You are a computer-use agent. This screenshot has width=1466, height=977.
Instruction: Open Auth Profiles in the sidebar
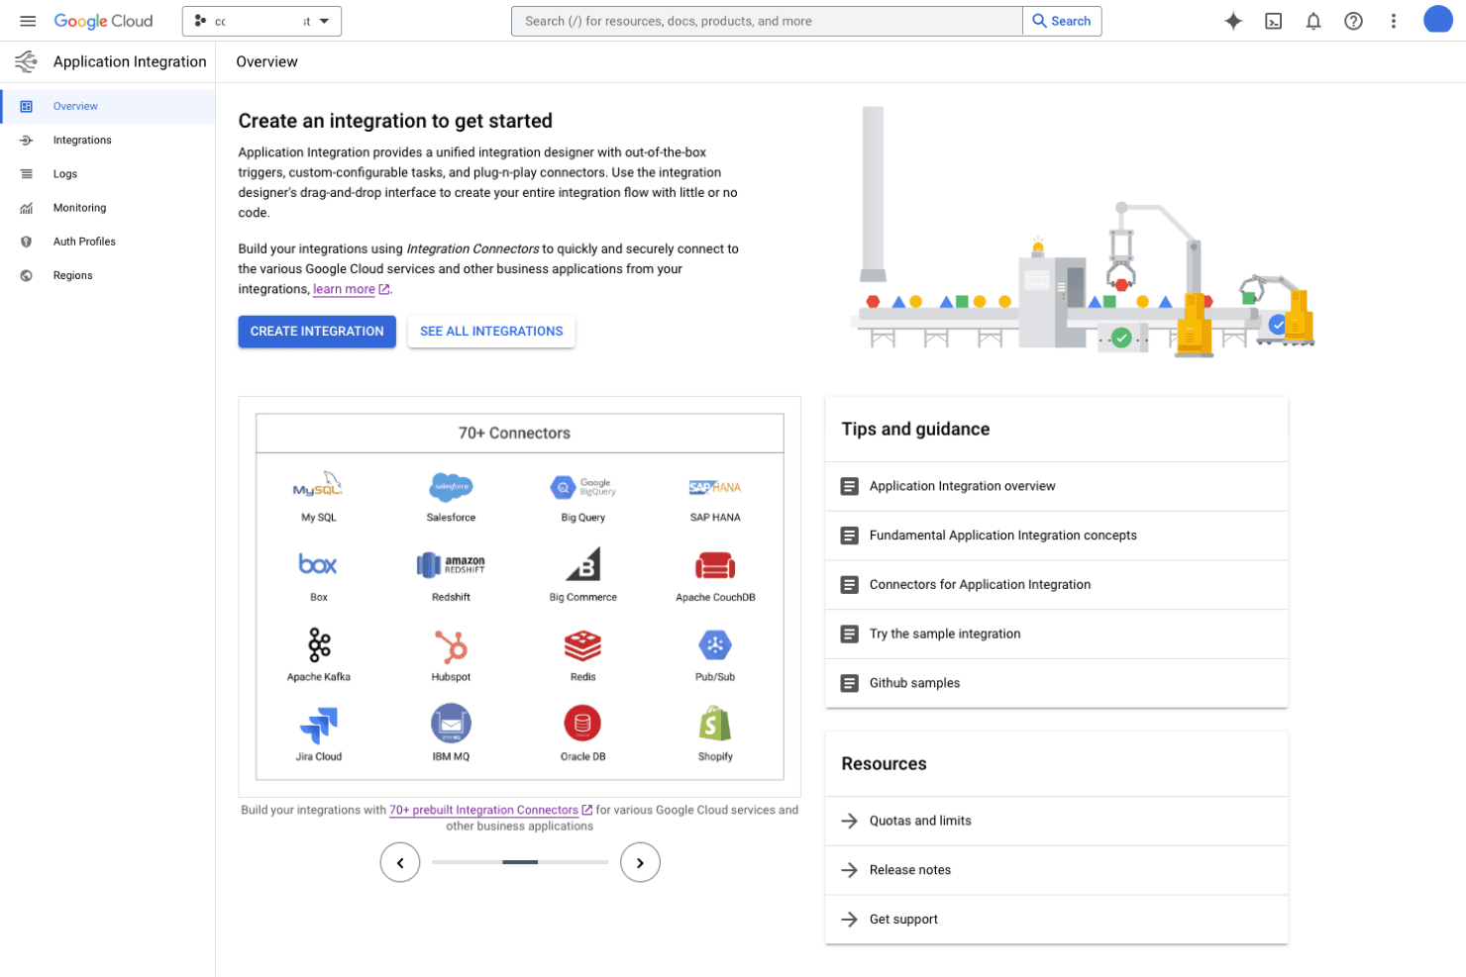(x=108, y=242)
